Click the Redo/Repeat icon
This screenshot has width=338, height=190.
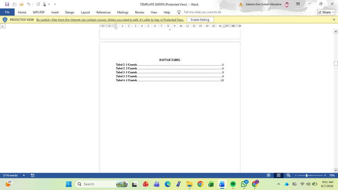(38, 4)
